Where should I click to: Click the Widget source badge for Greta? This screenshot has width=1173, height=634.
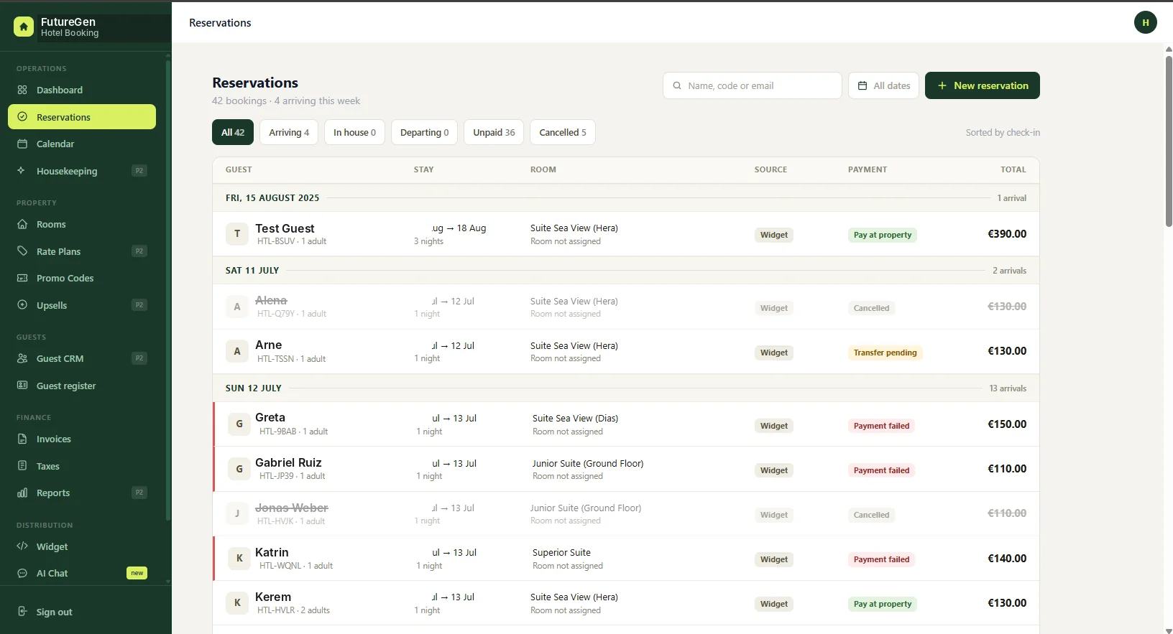(774, 426)
